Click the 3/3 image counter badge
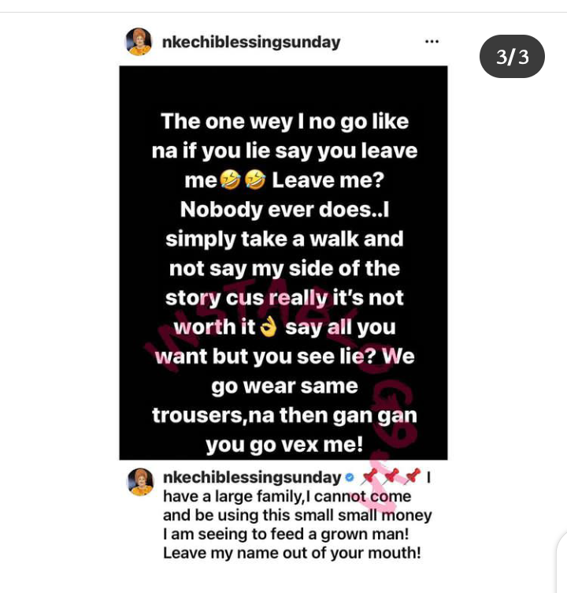The height and width of the screenshot is (593, 567). [512, 57]
